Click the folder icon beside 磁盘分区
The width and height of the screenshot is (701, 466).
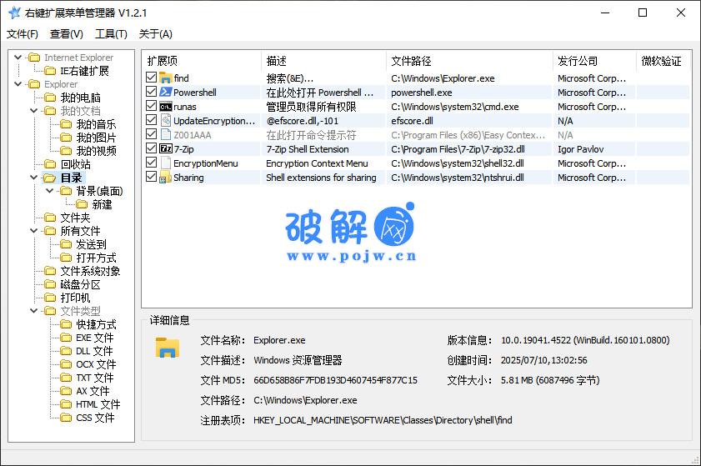click(51, 284)
